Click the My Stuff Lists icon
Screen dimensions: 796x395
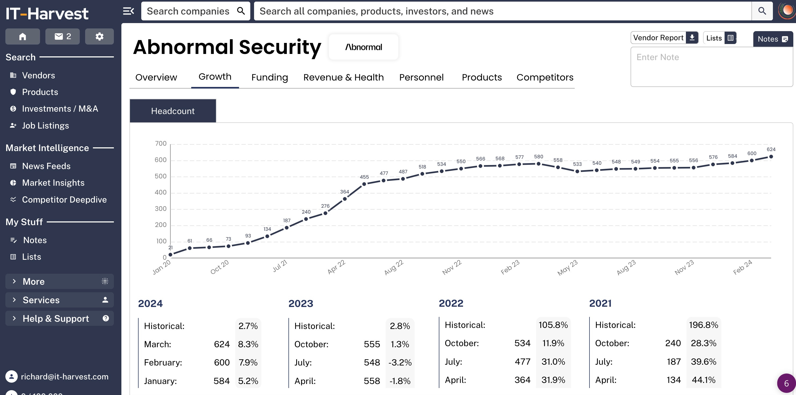(13, 257)
